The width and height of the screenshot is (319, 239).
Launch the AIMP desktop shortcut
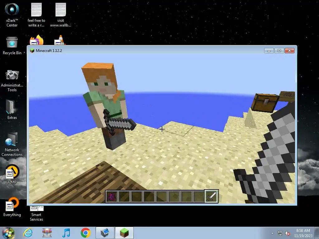[12, 174]
